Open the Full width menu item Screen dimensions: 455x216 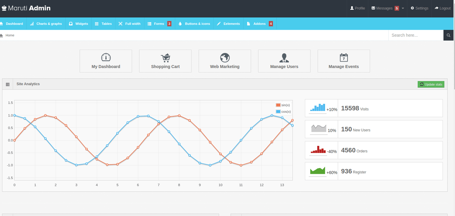pos(130,24)
